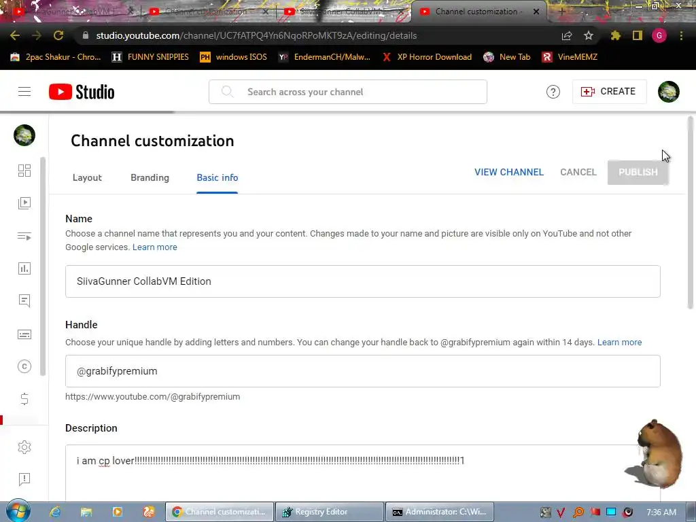Open Analytics bar chart icon in sidebar
696x522 pixels.
click(24, 268)
